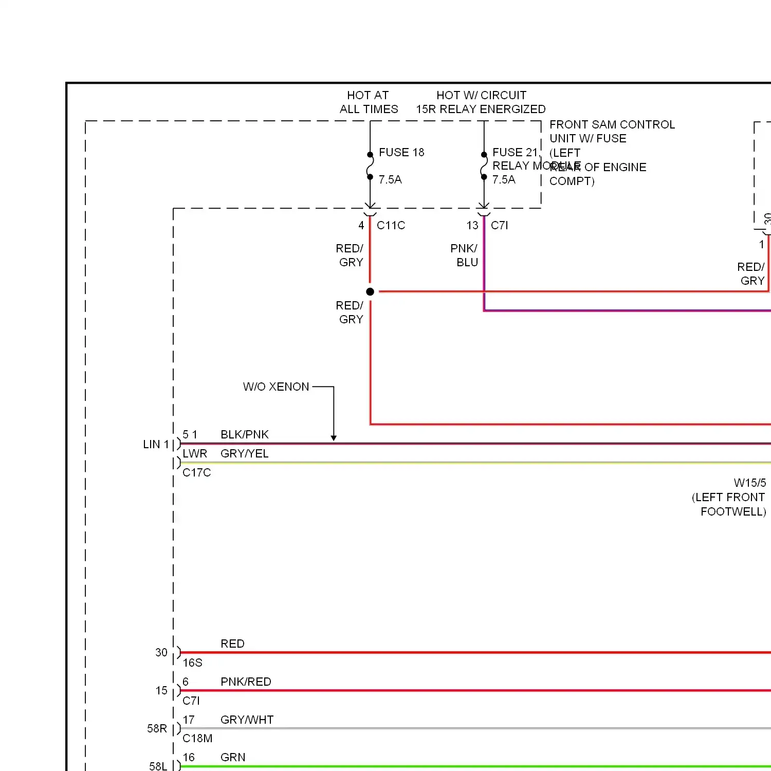Select the 58L terminal label
This screenshot has width=771, height=771.
coord(158,766)
